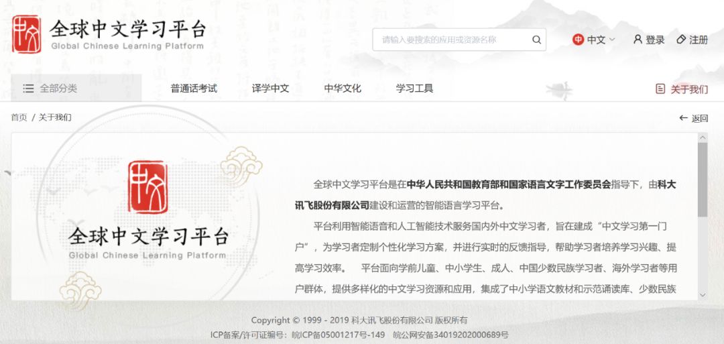The width and height of the screenshot is (724, 344).
Task: Click the Copyright 1999 - 2019 footer line
Action: [359, 320]
